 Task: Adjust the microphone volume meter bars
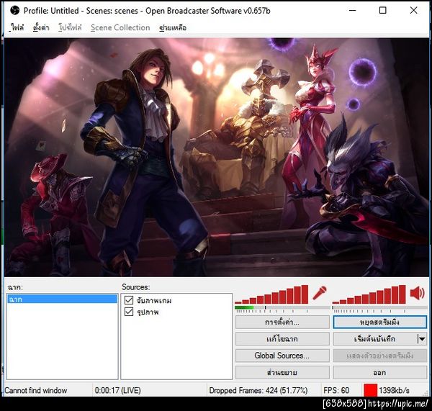271,294
